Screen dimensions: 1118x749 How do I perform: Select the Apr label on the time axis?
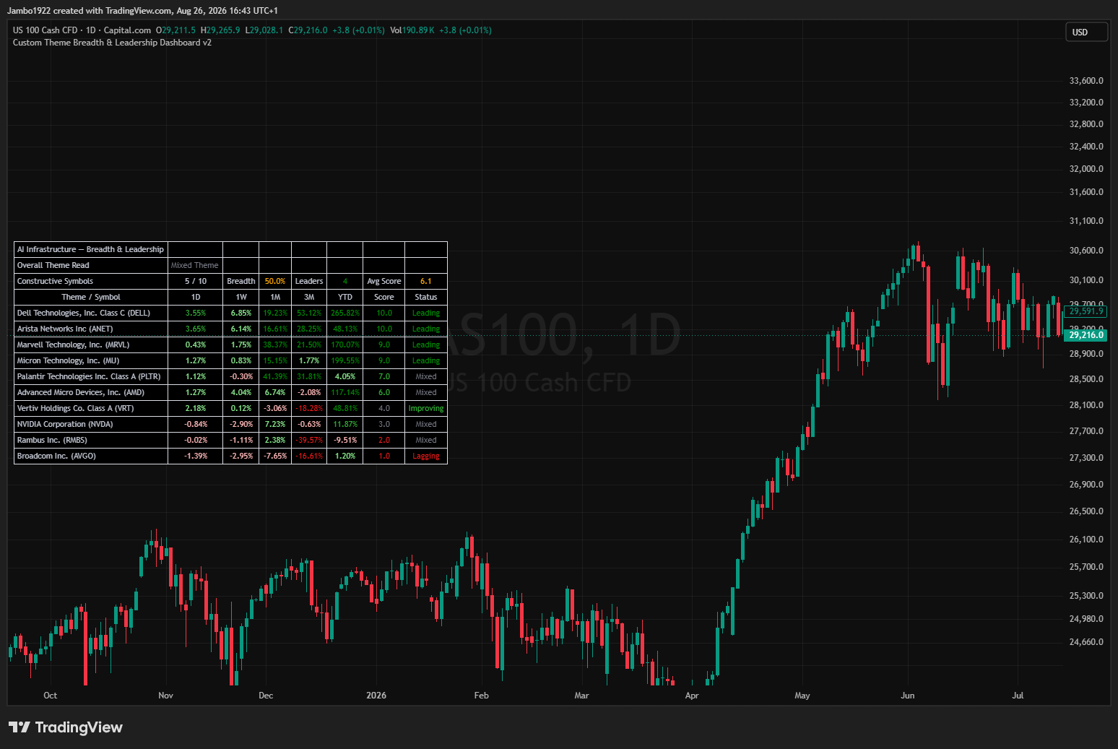692,696
